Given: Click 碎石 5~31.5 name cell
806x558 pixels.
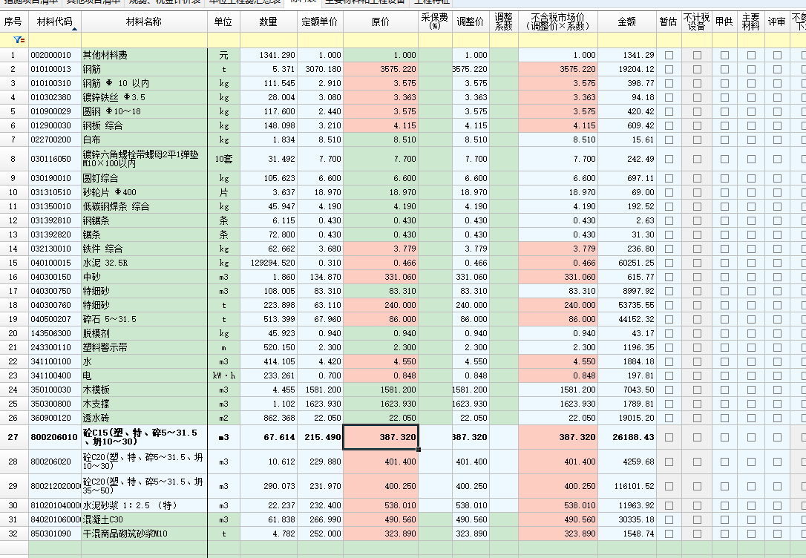Looking at the screenshot, I should [144, 319].
